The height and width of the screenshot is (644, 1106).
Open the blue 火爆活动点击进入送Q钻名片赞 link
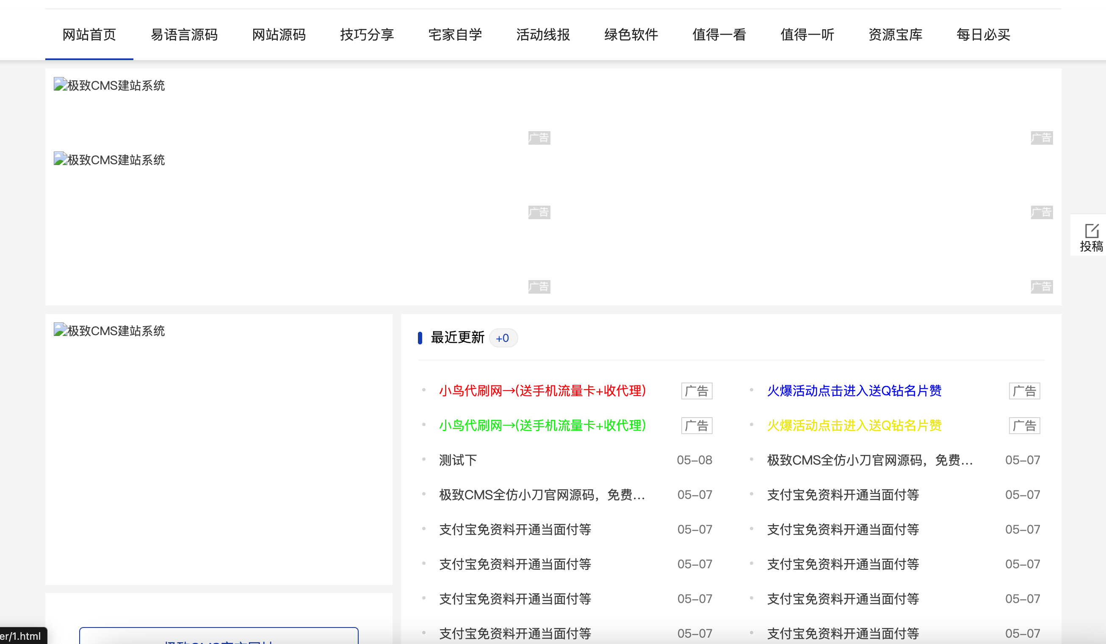click(854, 391)
